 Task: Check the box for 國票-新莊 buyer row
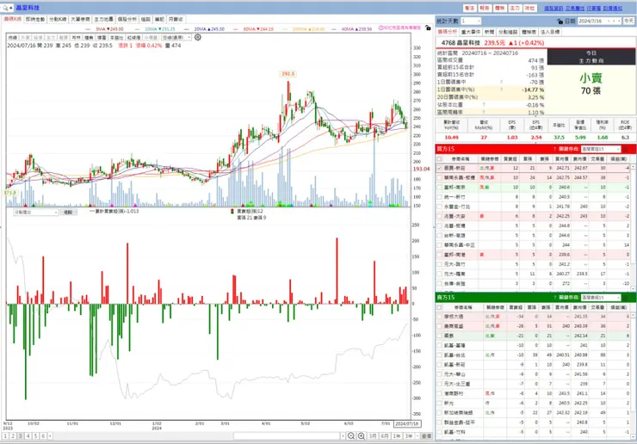click(439, 168)
